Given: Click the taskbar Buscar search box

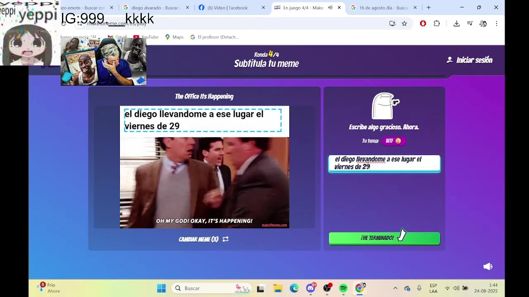Looking at the screenshot, I should [212, 288].
